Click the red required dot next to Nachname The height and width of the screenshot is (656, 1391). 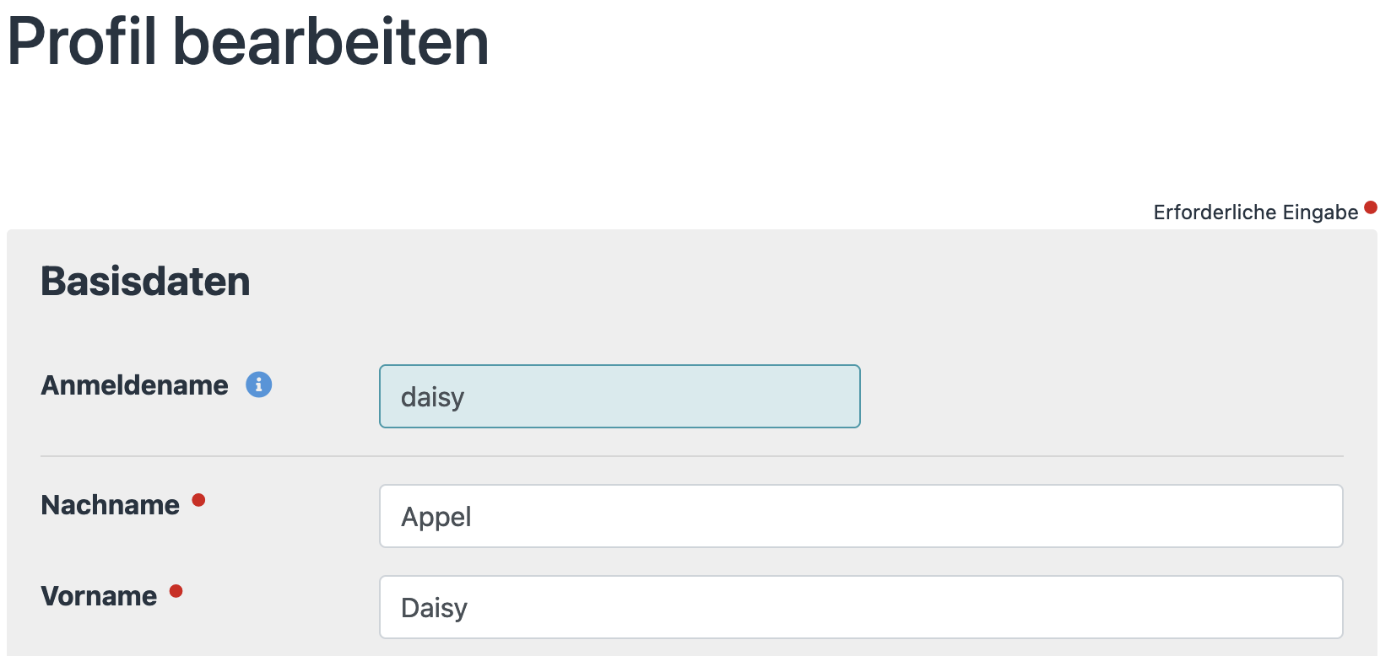tap(198, 500)
